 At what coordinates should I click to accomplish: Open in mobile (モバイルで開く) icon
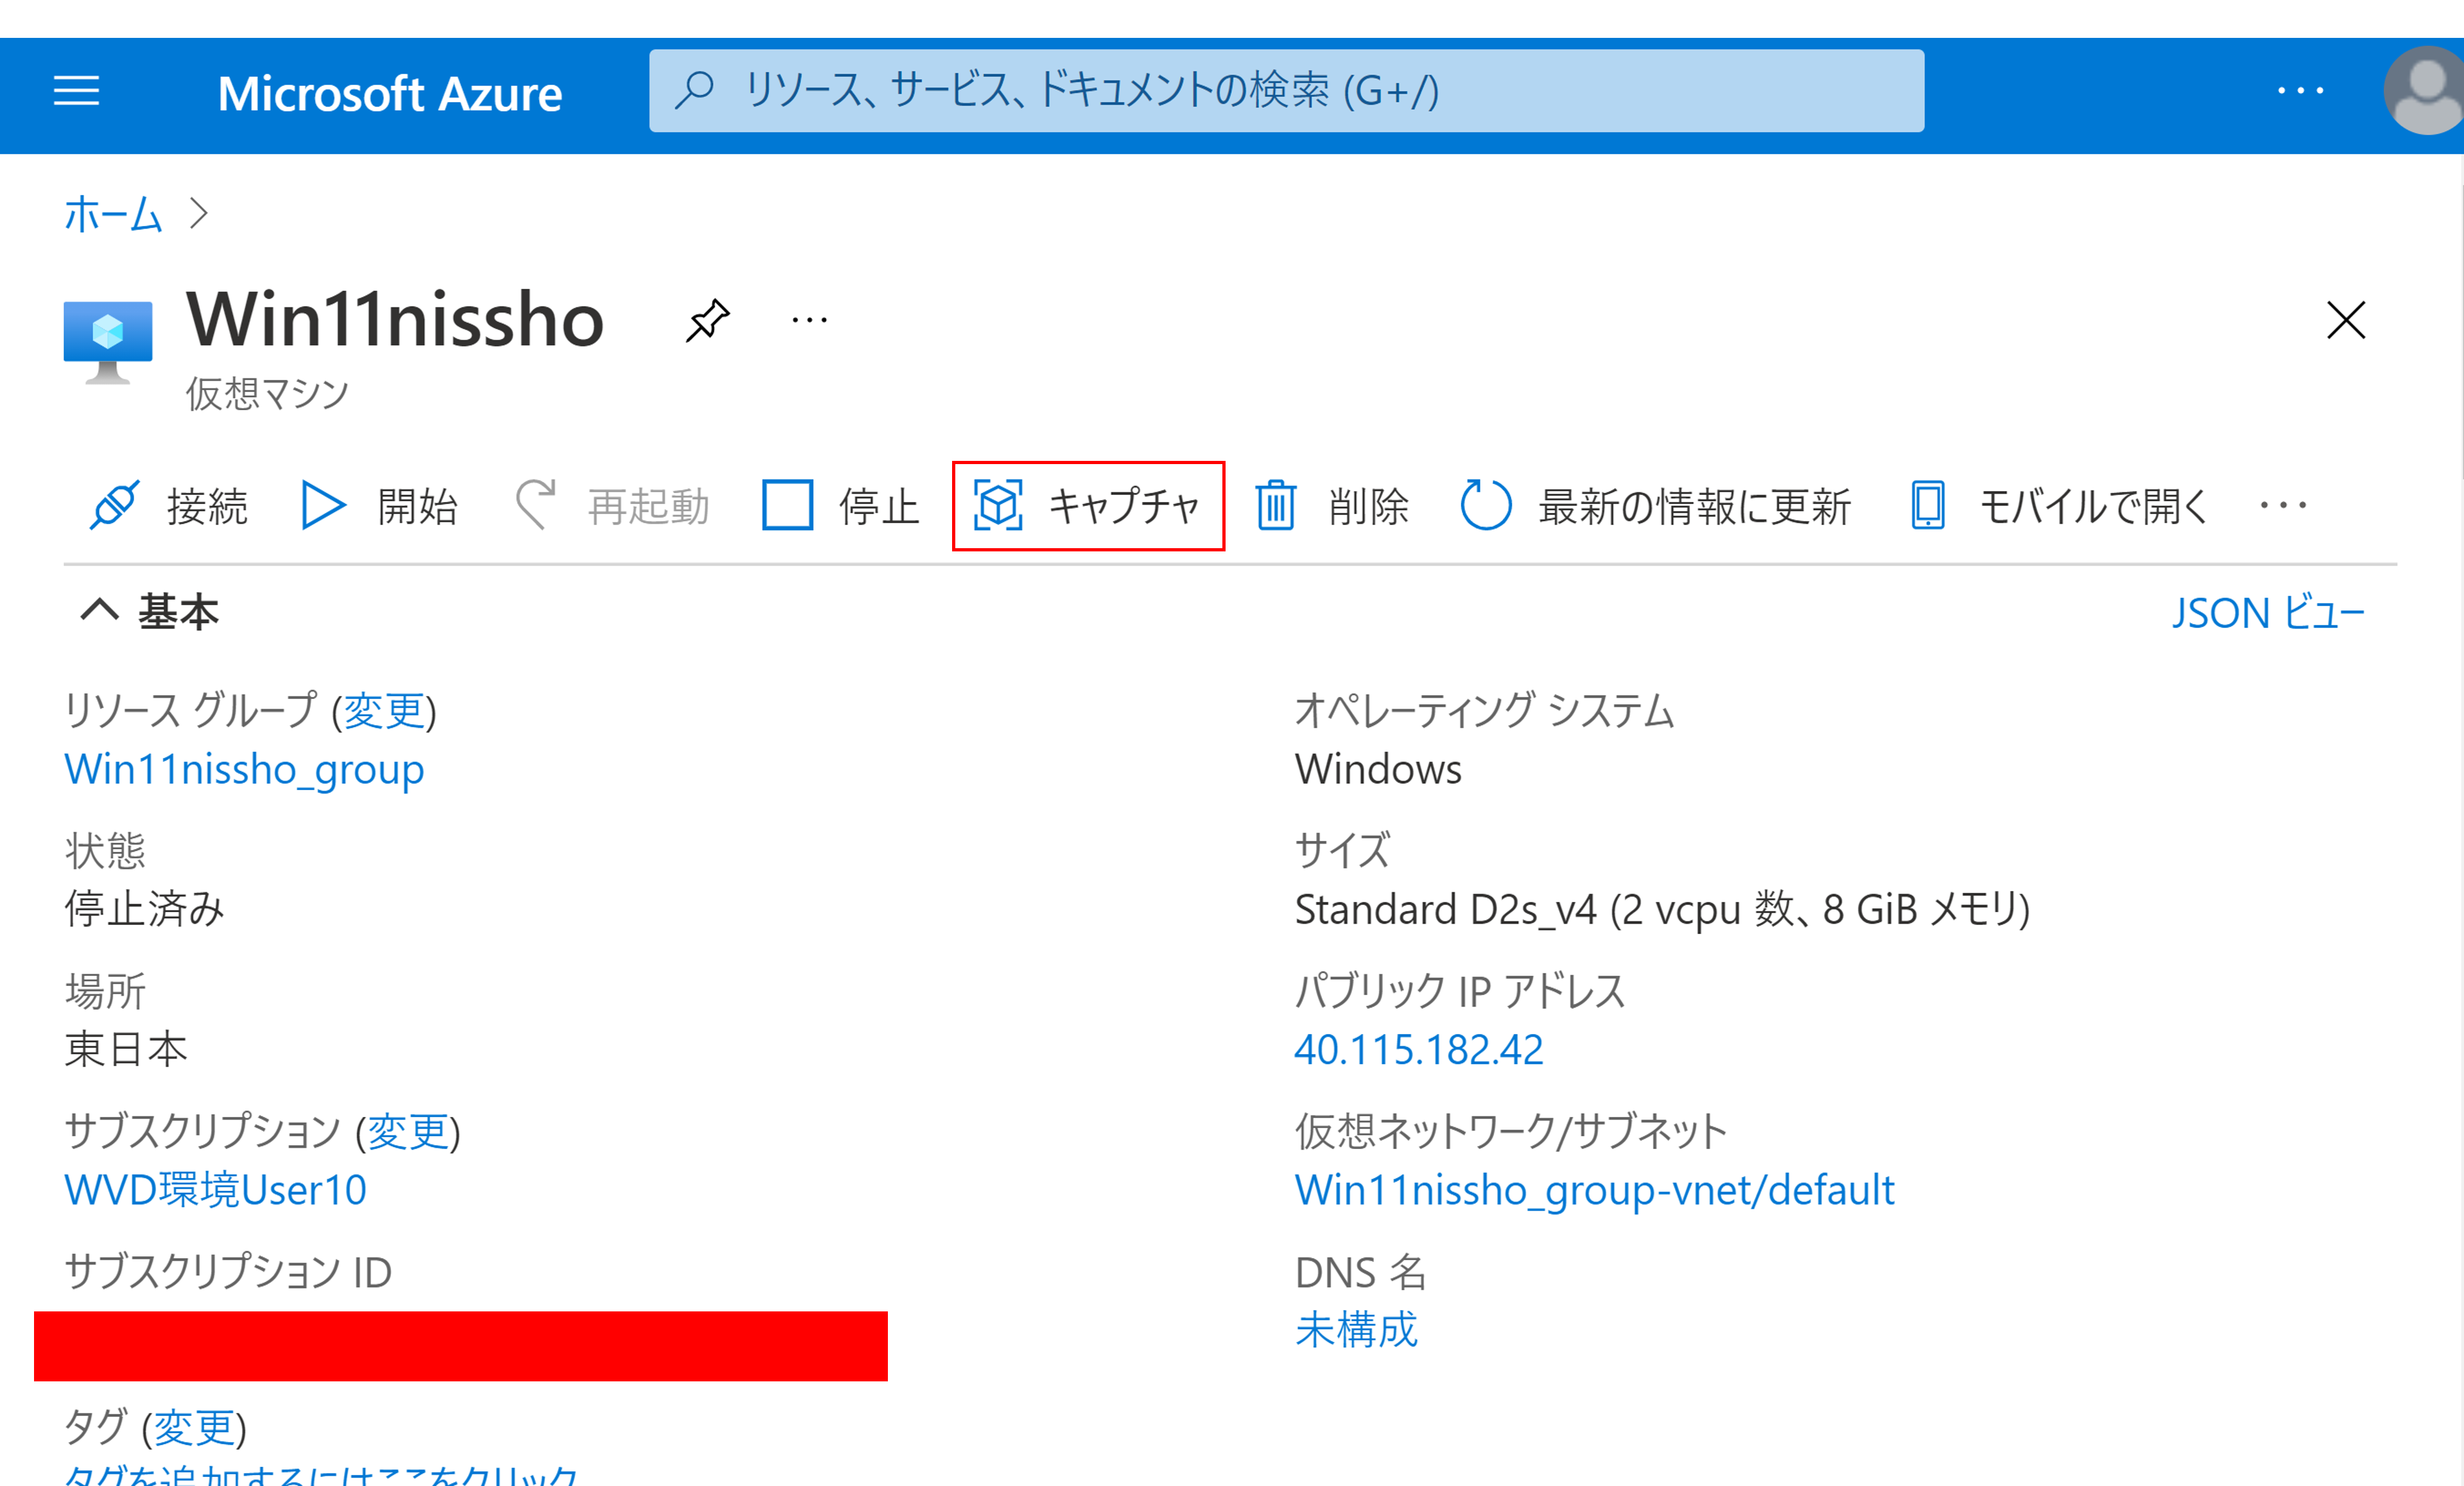pos(1928,505)
